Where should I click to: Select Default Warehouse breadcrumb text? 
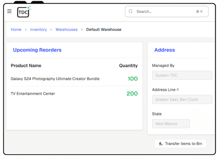(x=104, y=30)
